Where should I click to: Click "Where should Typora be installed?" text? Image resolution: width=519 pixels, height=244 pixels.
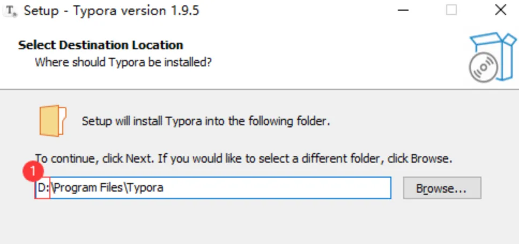[123, 62]
